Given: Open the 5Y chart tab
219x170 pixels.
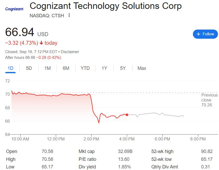Looking at the screenshot, I should click(123, 68).
